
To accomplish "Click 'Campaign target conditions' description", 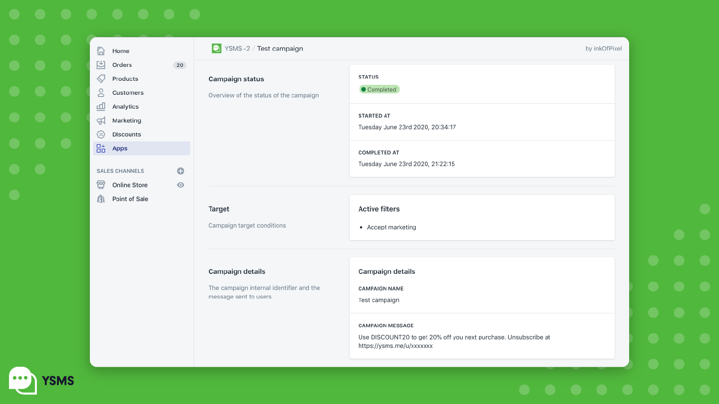I will coord(247,225).
